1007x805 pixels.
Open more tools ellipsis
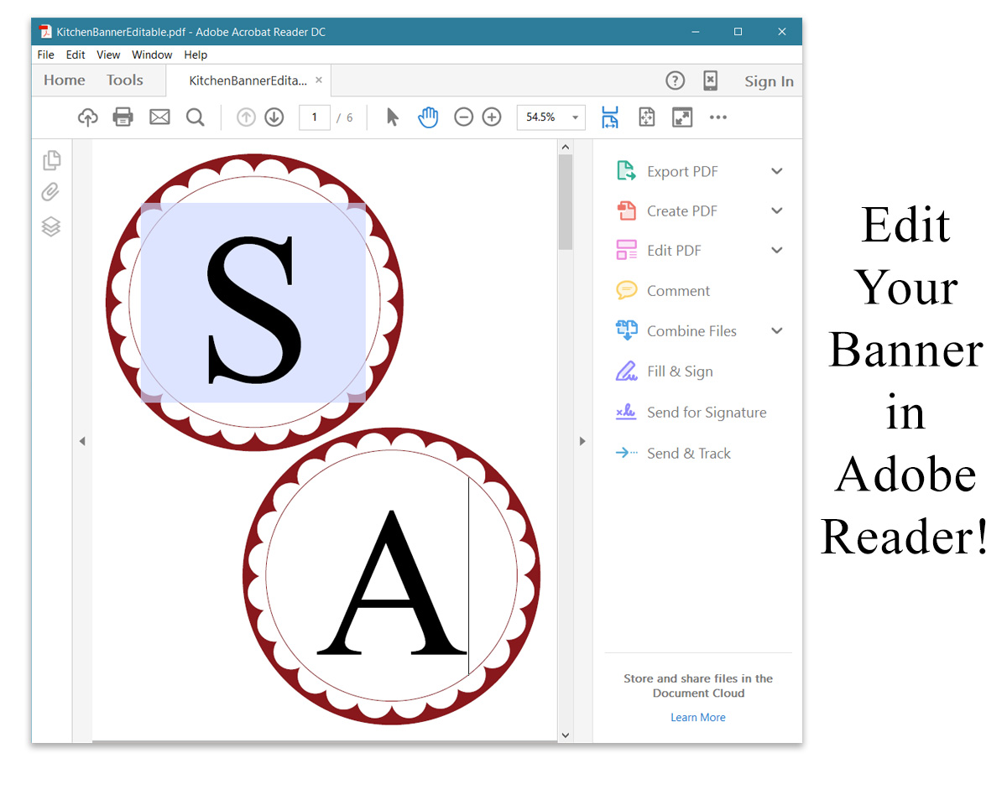[718, 117]
